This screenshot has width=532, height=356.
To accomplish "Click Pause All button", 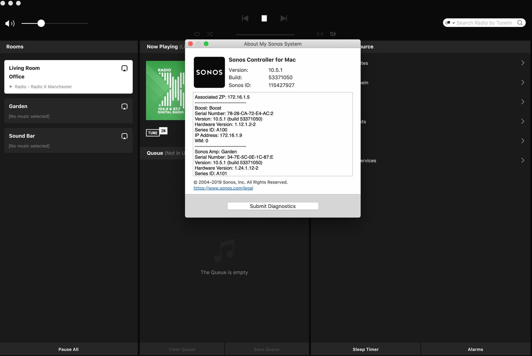I will coord(69,349).
